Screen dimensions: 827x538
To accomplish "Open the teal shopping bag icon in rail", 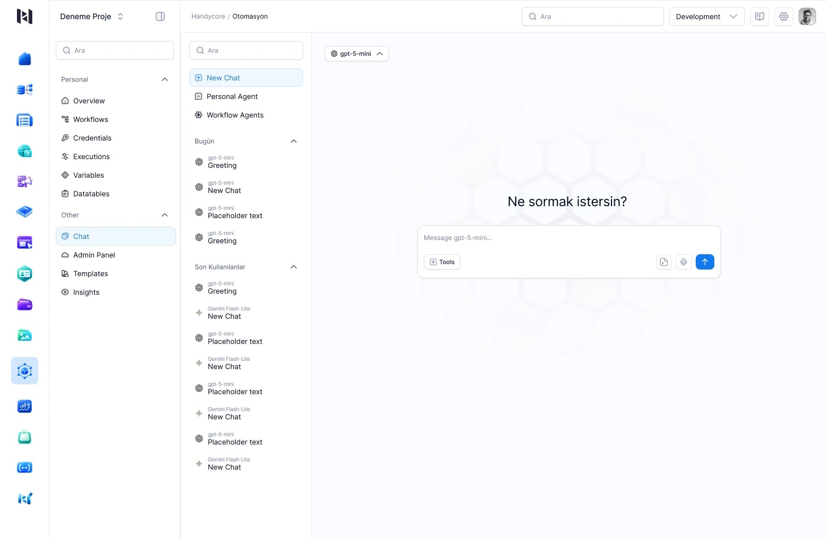I will tap(25, 437).
